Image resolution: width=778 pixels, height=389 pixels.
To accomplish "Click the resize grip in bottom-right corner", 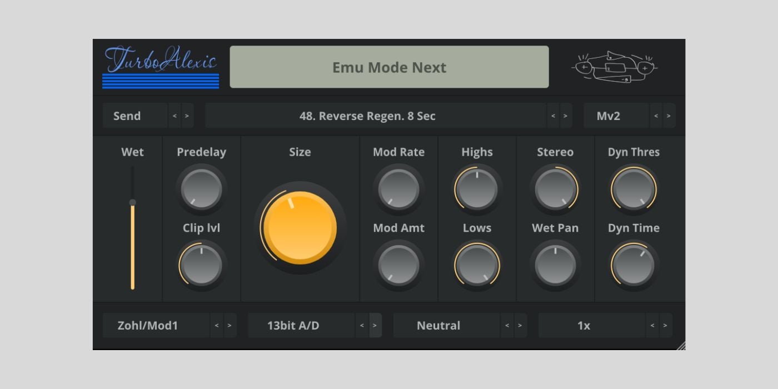I will tap(681, 346).
